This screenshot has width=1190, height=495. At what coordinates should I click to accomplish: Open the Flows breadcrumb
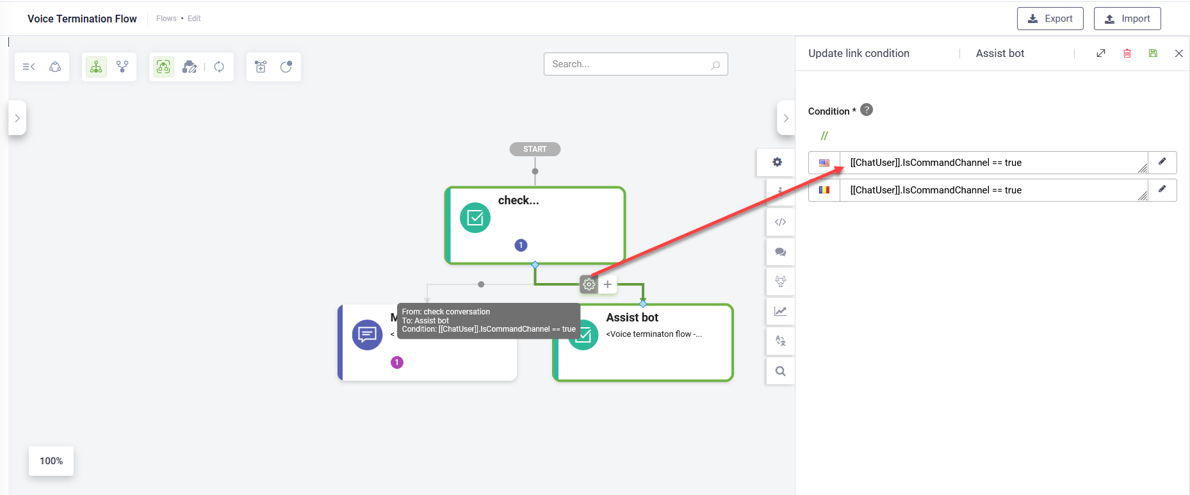[166, 19]
